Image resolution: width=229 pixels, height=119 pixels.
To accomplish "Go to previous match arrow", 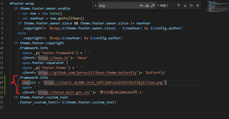I will click(x=178, y=5).
